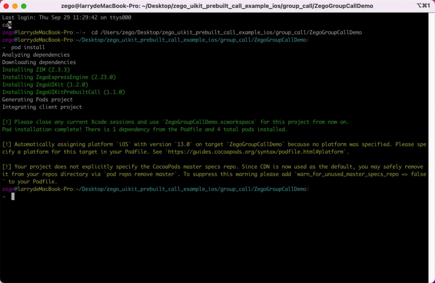This screenshot has height=283, width=435.
Task: Click the guides.cocoapods.org podfile URL
Action: [x=255, y=152]
